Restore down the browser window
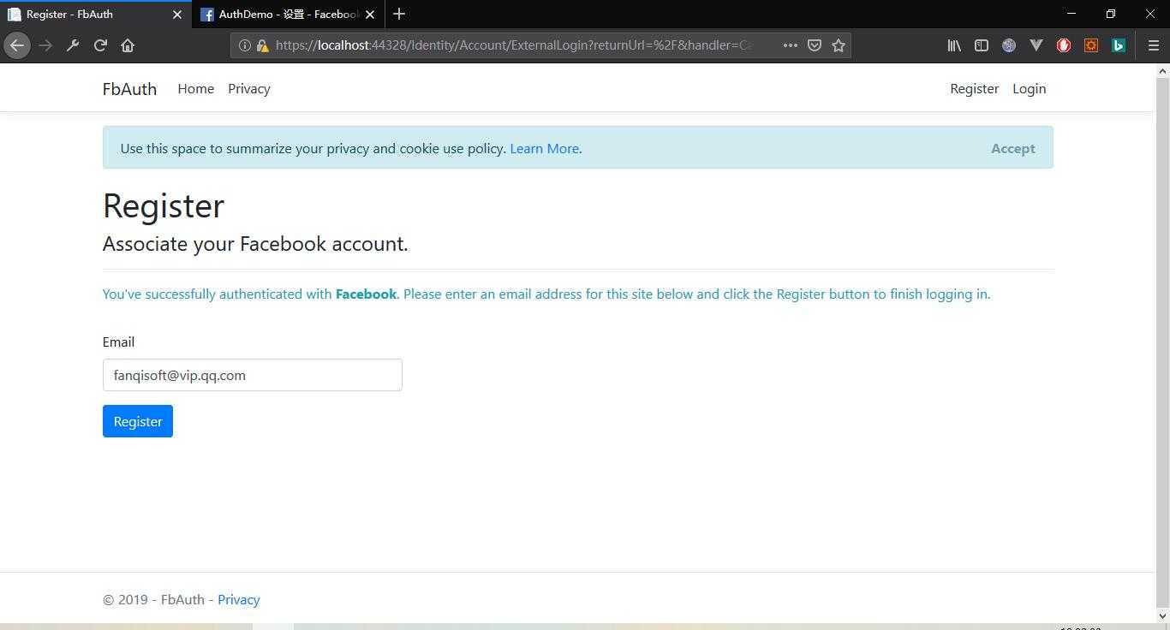The width and height of the screenshot is (1170, 630). (x=1111, y=14)
